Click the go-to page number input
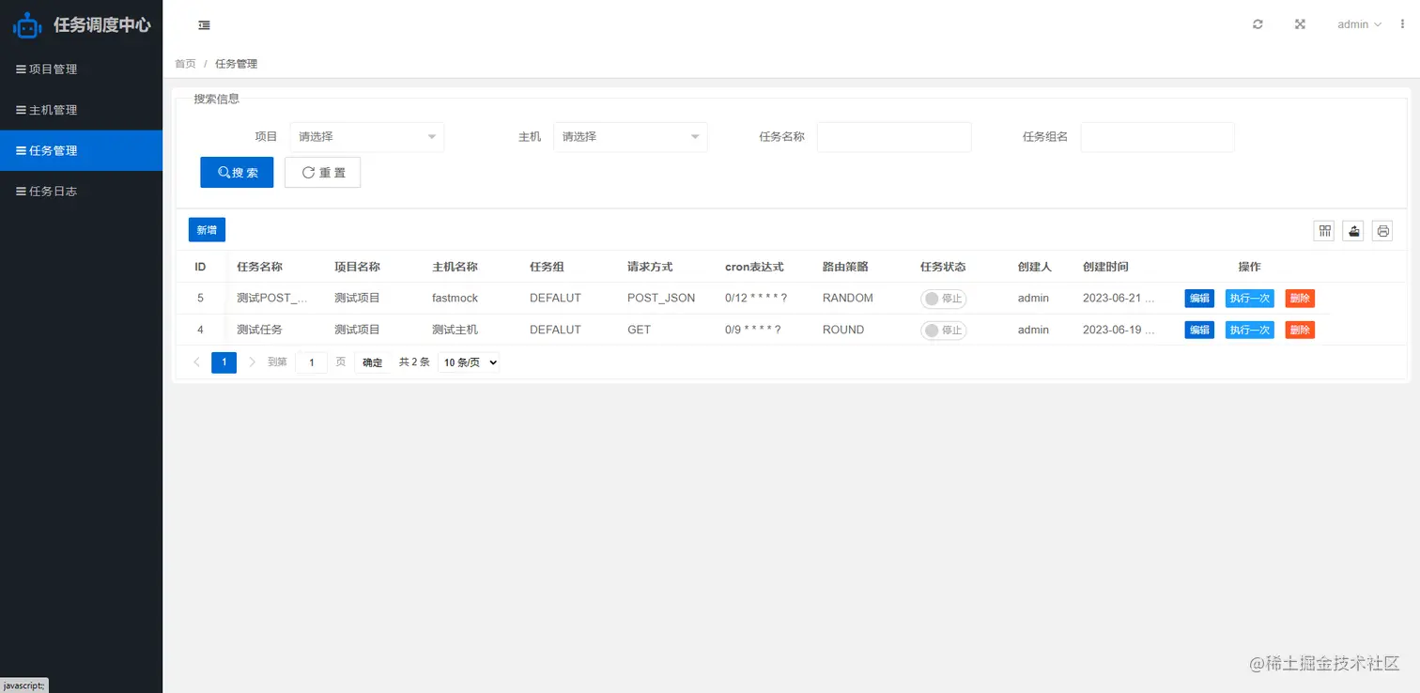Screen dimensions: 1420x693 [312, 362]
